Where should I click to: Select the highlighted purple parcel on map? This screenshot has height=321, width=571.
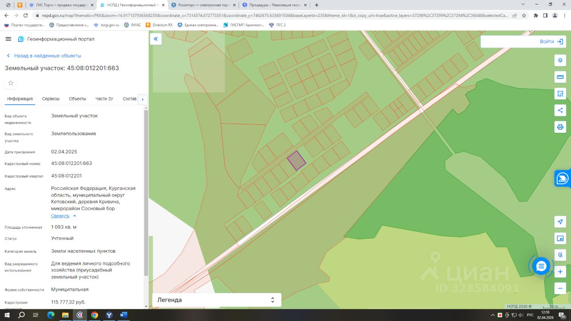(296, 160)
